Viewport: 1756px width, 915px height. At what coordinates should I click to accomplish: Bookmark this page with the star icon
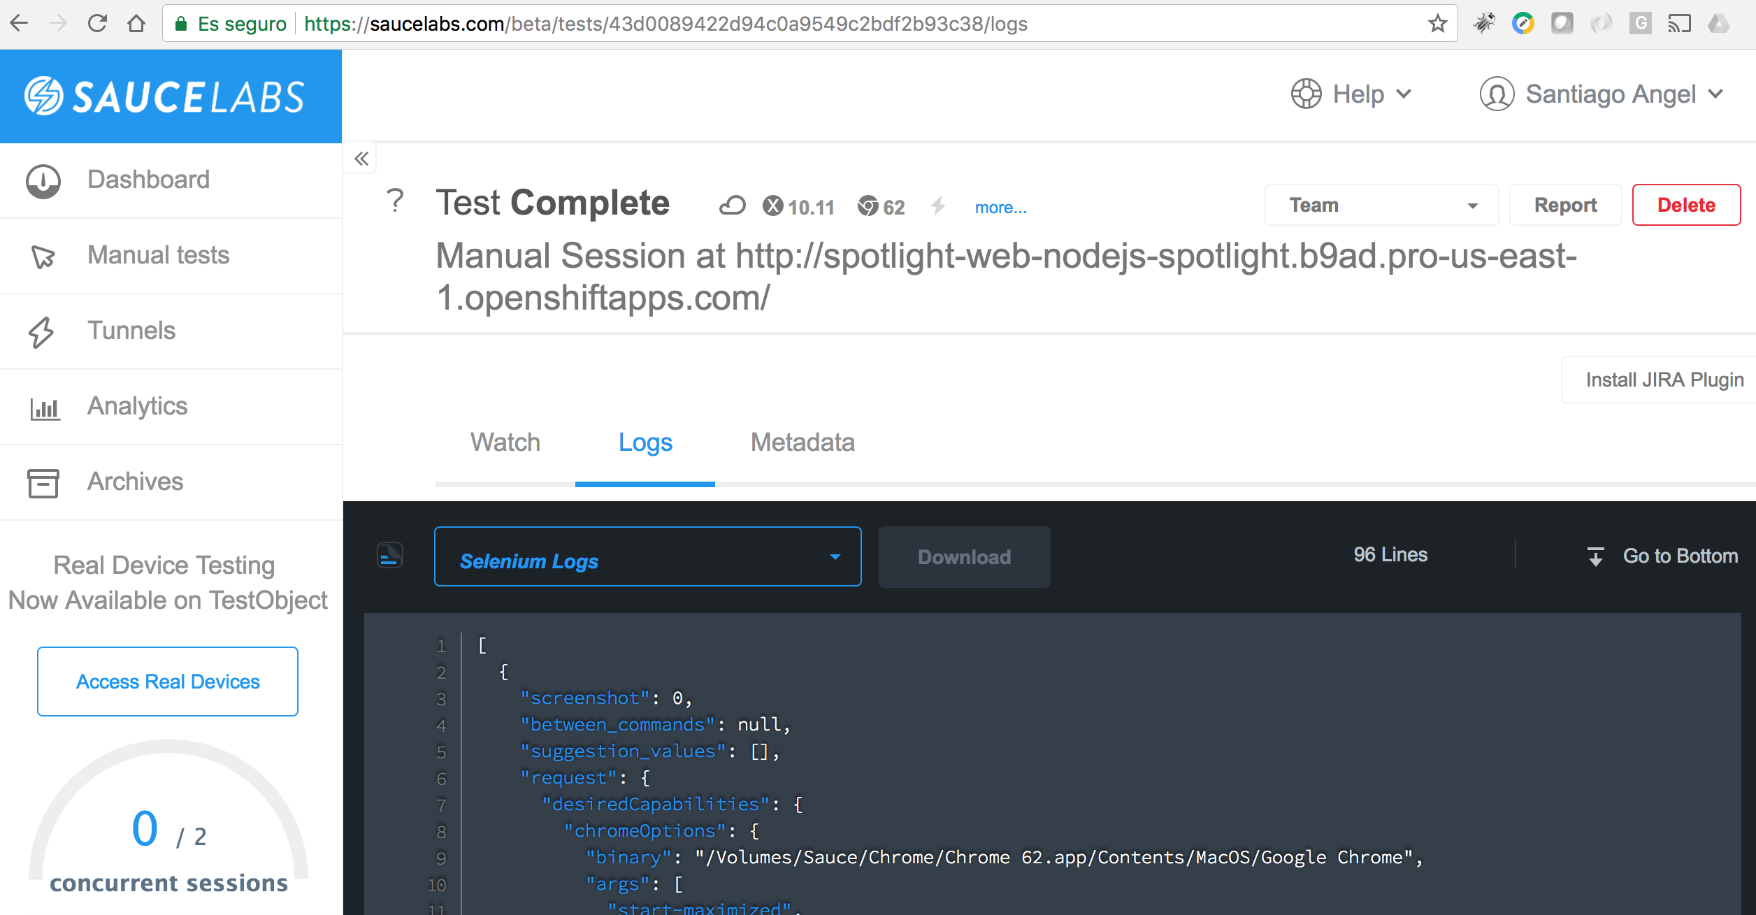(1438, 24)
